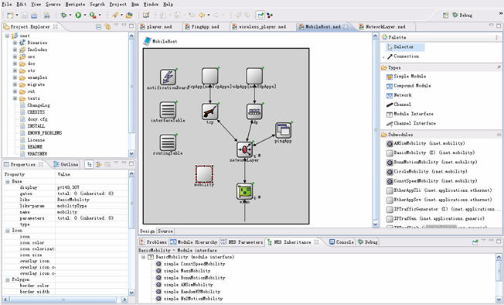Select the routingTable submodule icon
Image resolution: width=504 pixels, height=305 pixels.
[168, 143]
